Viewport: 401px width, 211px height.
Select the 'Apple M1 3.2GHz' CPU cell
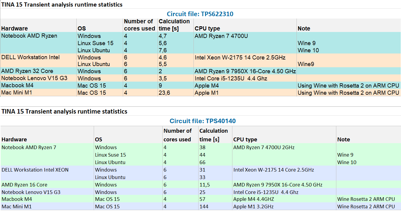(x=253, y=207)
